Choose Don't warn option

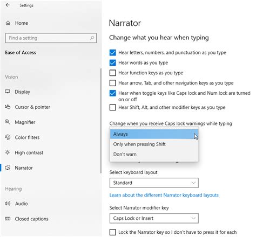[154, 154]
